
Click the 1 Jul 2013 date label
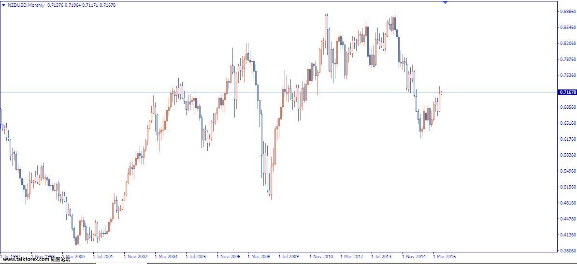[381, 256]
